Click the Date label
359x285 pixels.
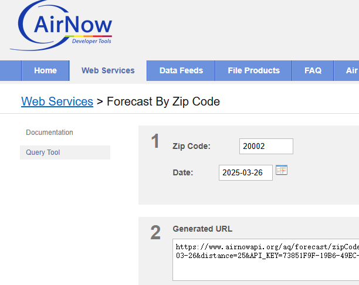point(183,172)
